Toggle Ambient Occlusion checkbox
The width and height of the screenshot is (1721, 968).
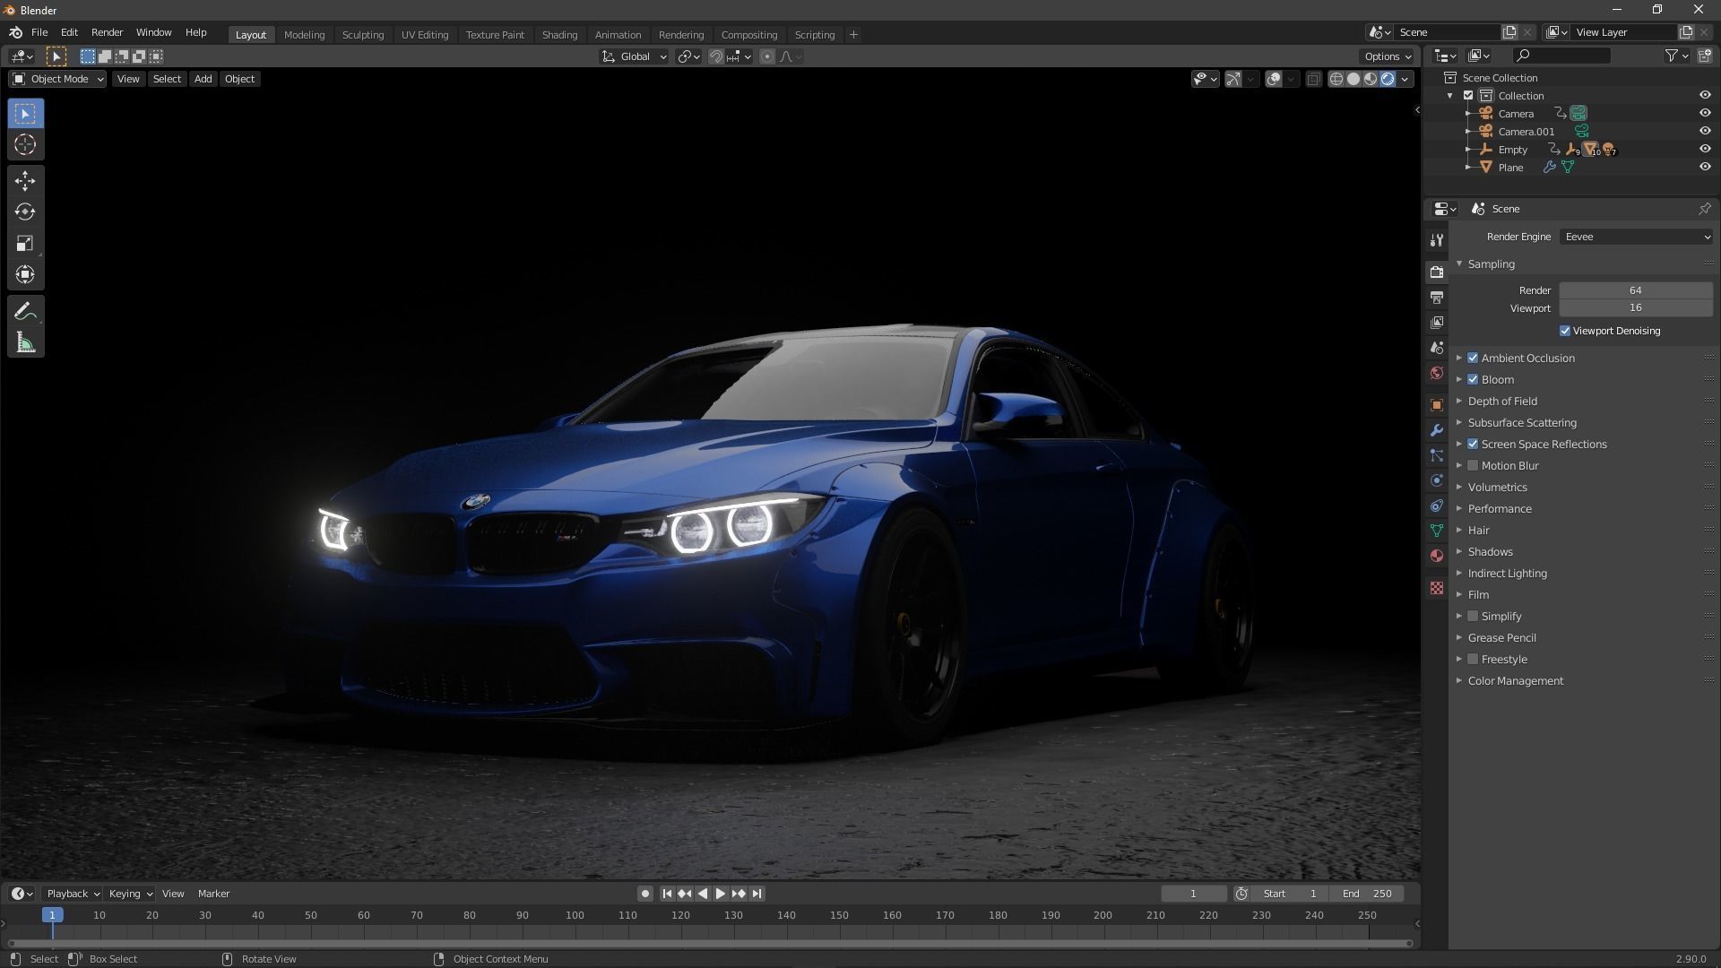click(x=1473, y=358)
